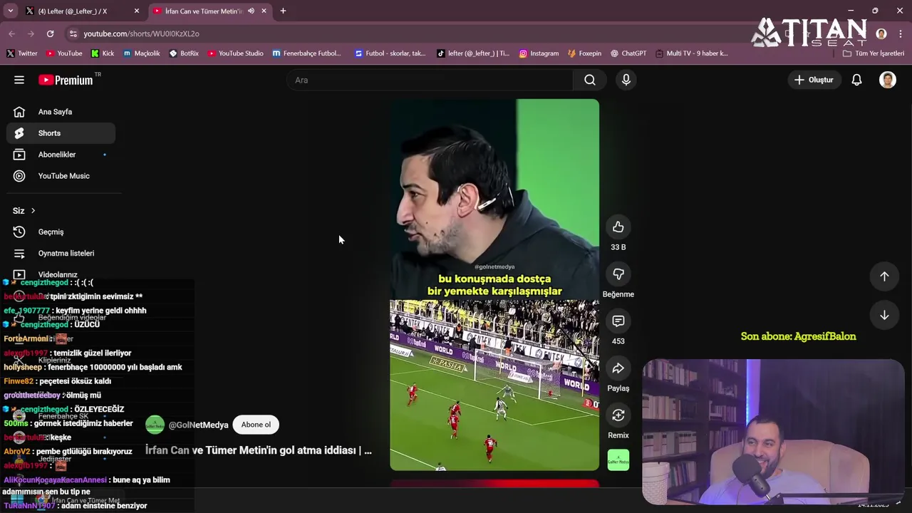Open the tab search dropdown
This screenshot has width=912, height=513.
point(10,11)
